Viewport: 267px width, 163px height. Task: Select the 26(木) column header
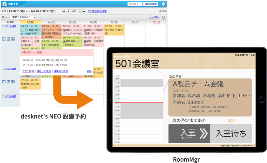pos(93,22)
